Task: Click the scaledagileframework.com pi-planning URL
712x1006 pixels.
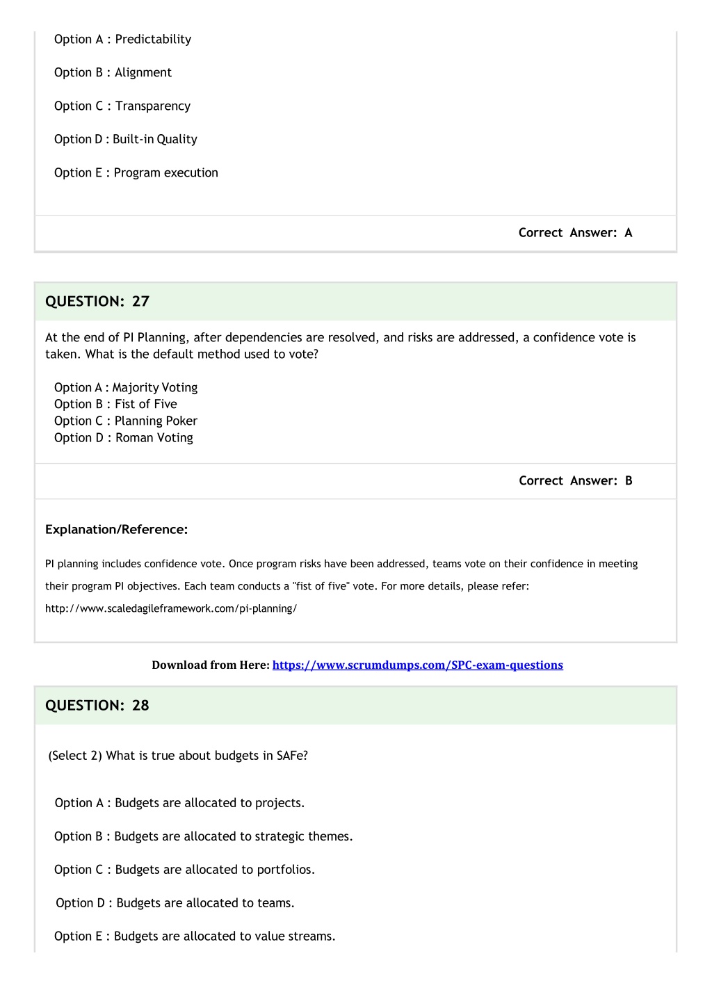Action: pos(171,609)
